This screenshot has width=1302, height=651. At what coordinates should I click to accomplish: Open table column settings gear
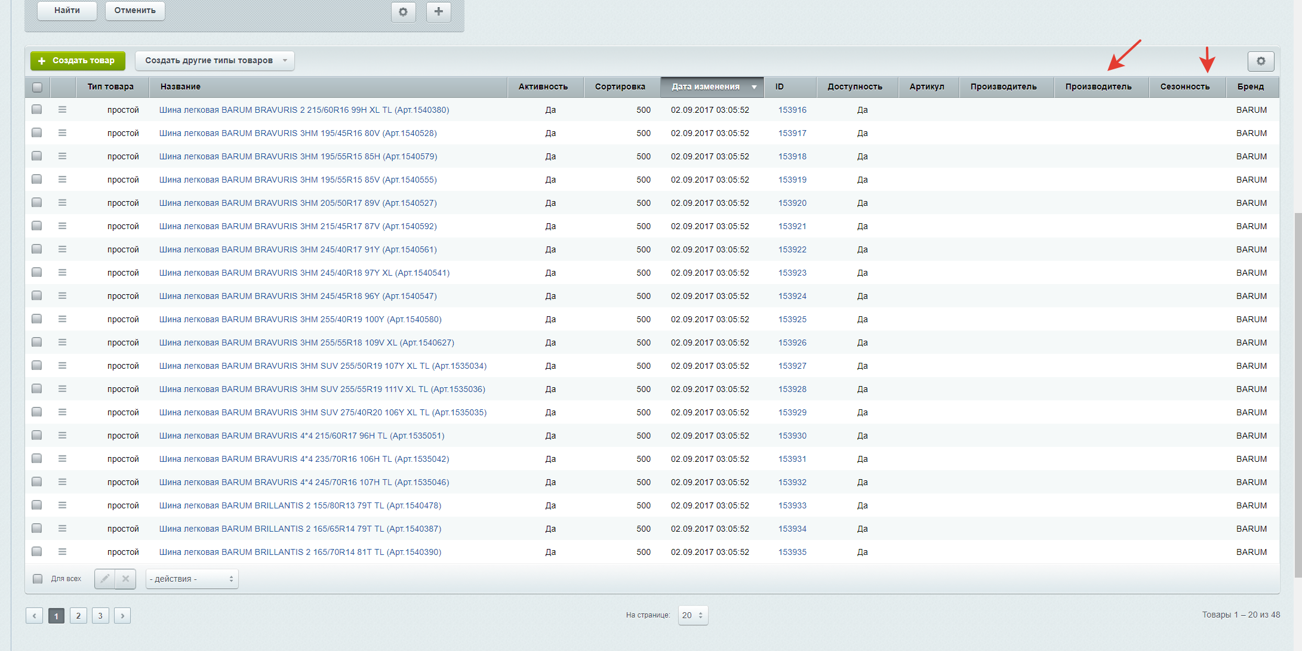pos(1261,61)
